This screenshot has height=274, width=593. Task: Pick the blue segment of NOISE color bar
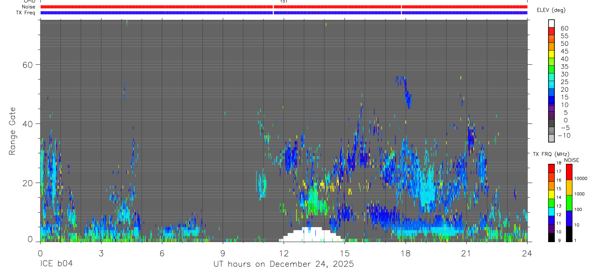pyautogui.click(x=569, y=218)
